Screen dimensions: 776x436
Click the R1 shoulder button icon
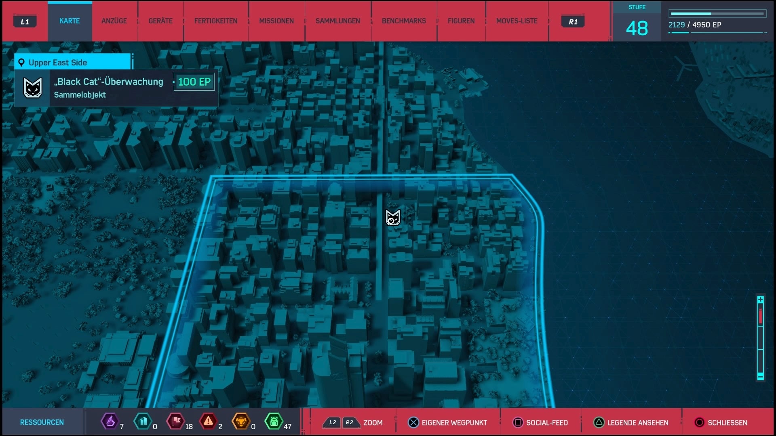point(573,21)
